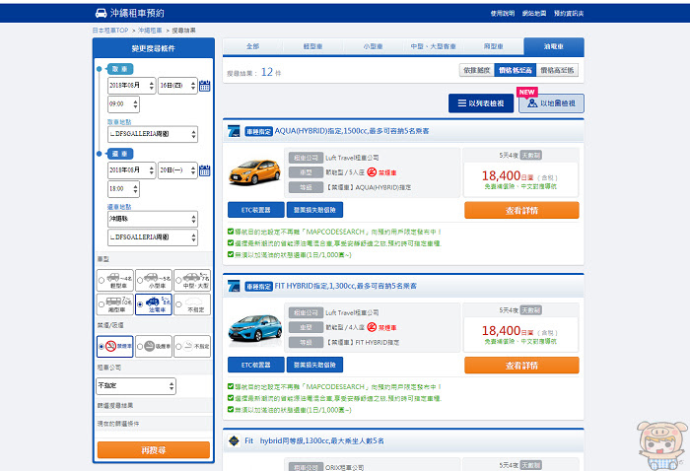This screenshot has height=471, width=690.
Task: Click the hybrid car icon in the vehicle type filter
Action: (153, 302)
